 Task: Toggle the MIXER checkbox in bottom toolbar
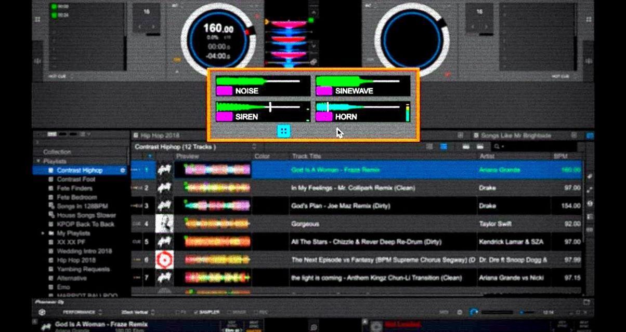[x=237, y=312]
